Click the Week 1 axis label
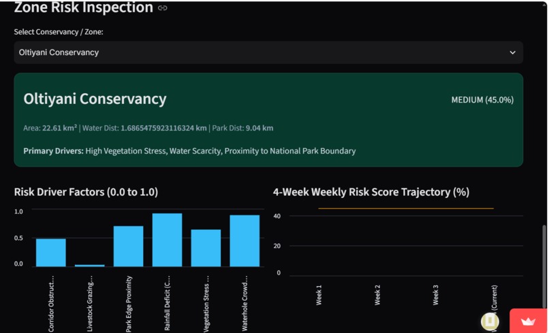Screen dimensions: 549x333 click(319, 295)
